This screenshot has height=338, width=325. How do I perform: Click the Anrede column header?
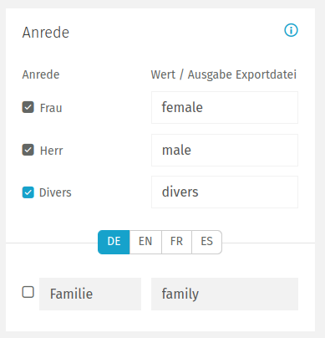(41, 74)
